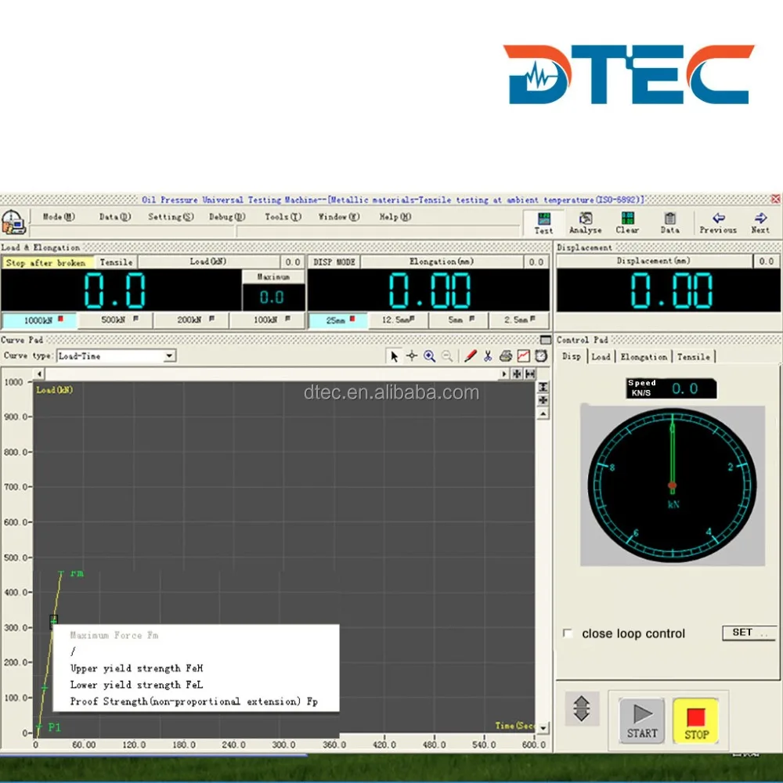Clear test data with the Clear icon

pos(626,222)
